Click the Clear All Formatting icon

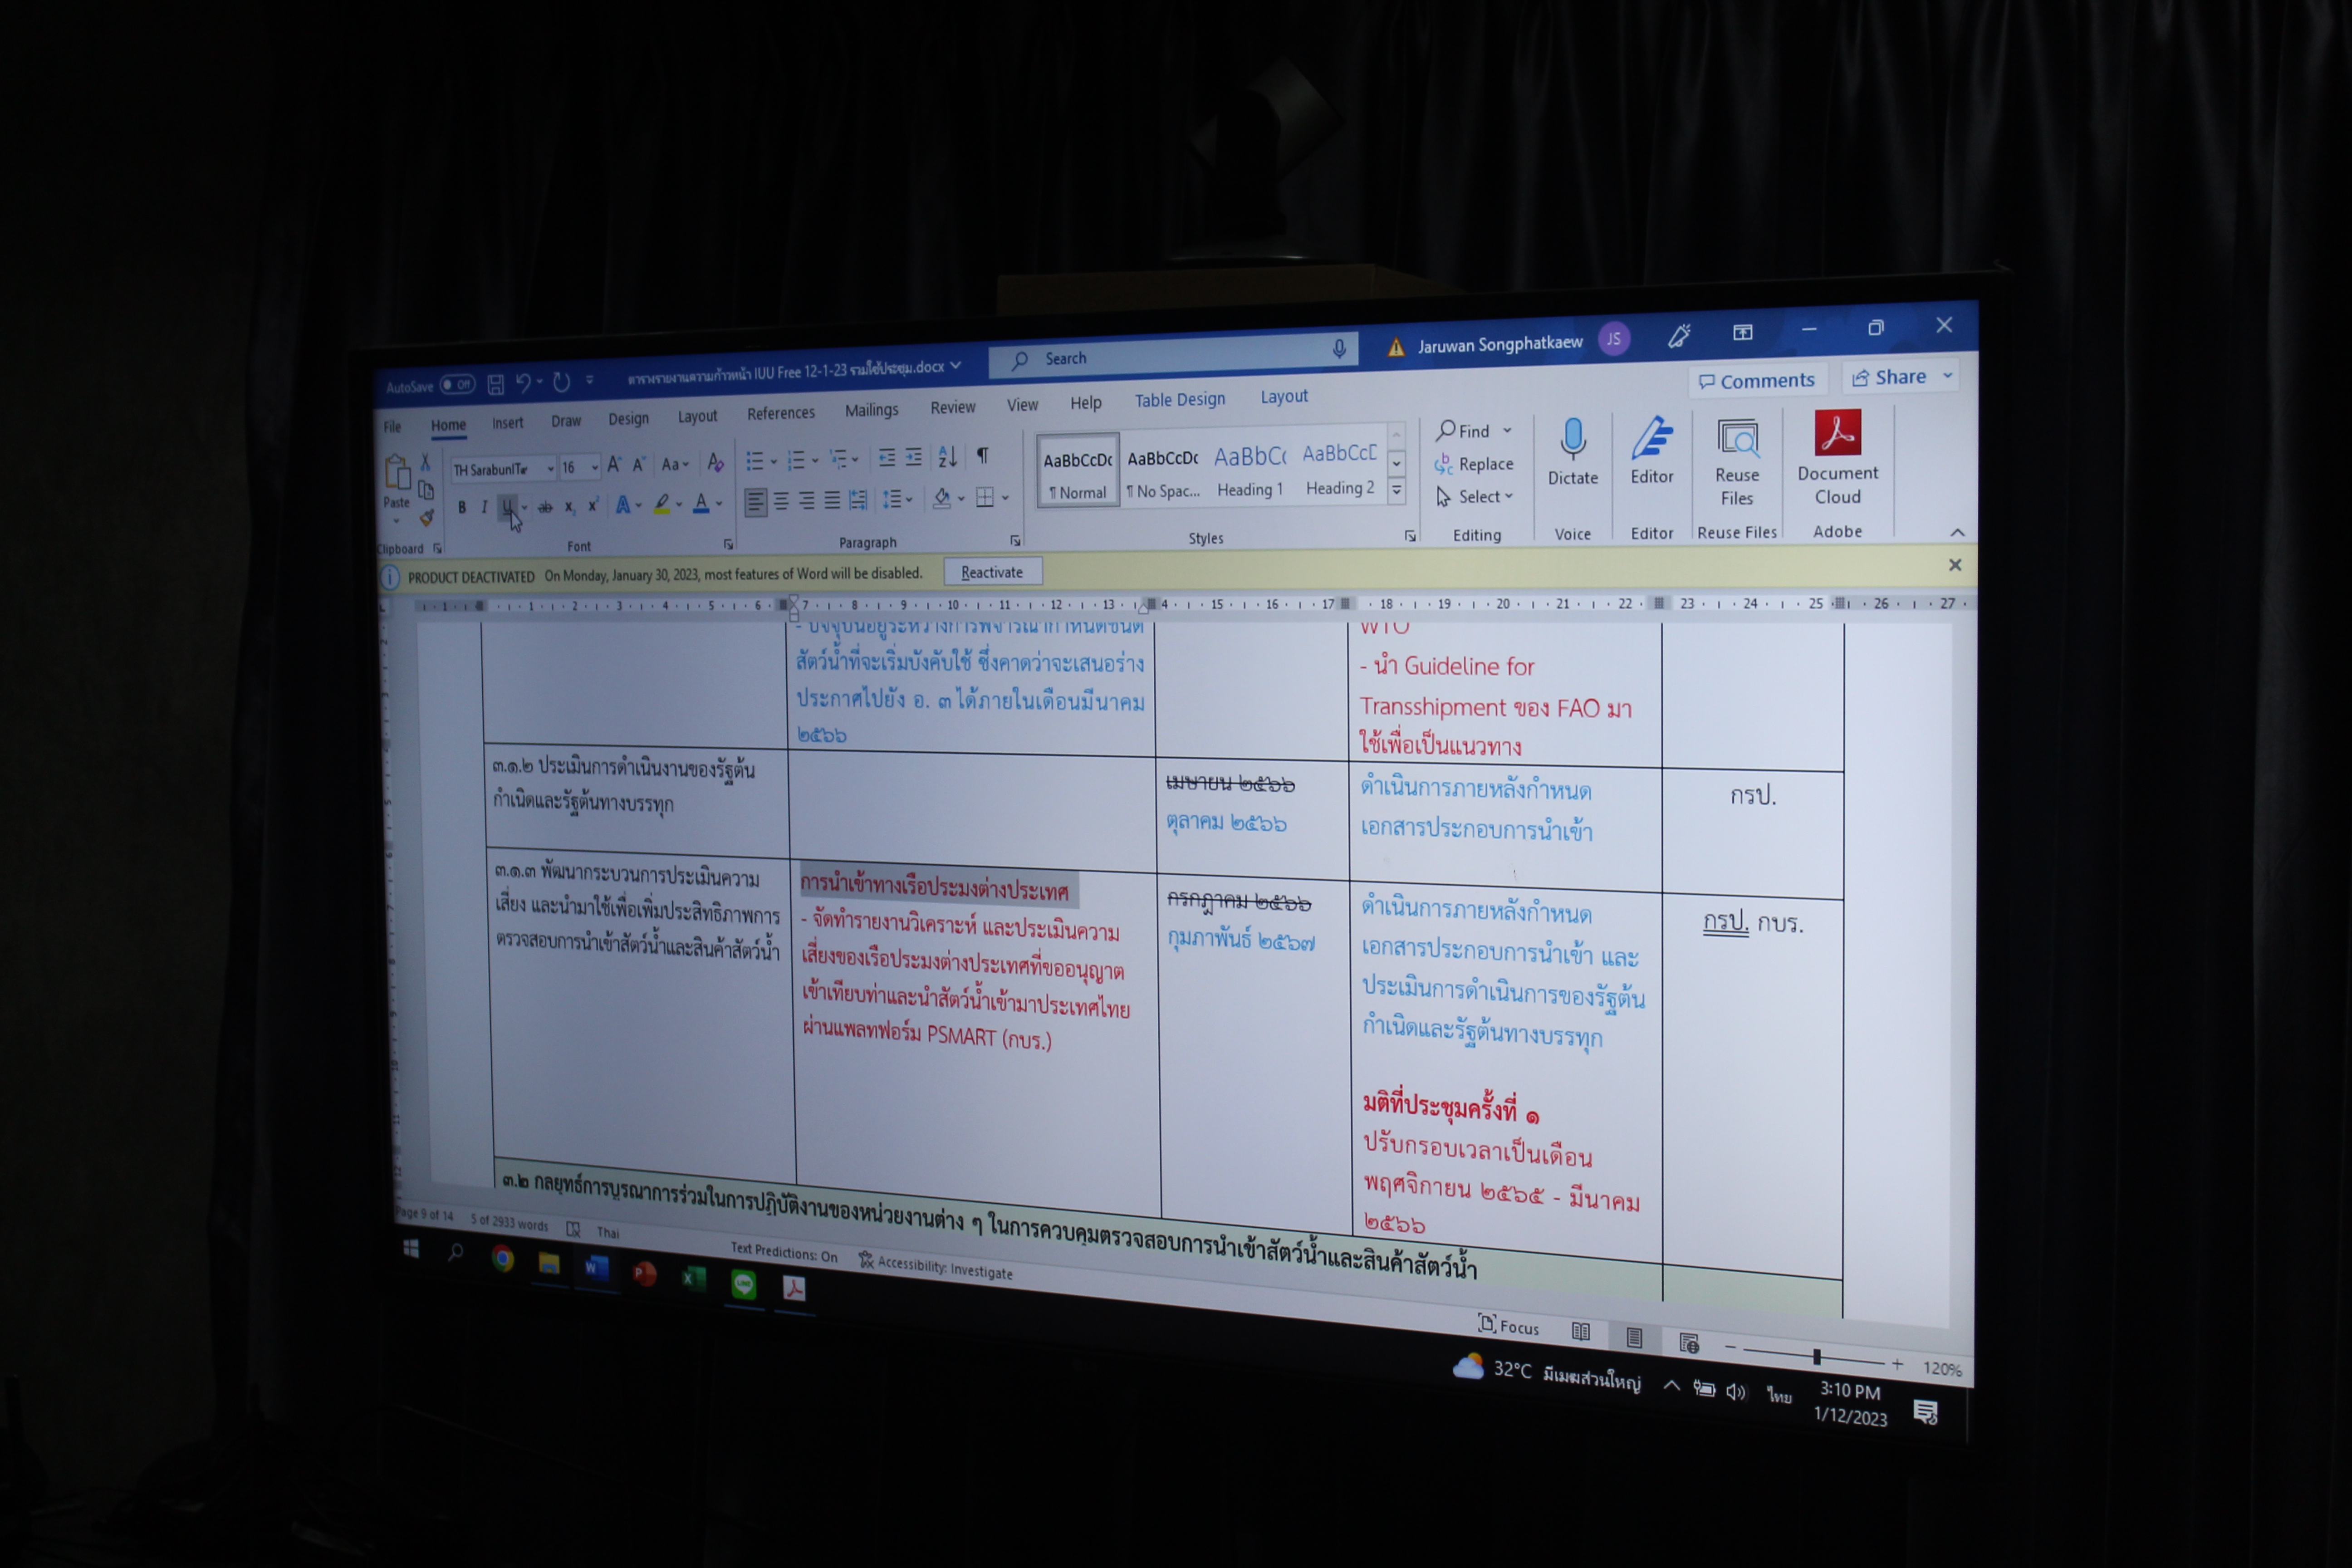pyautogui.click(x=715, y=463)
